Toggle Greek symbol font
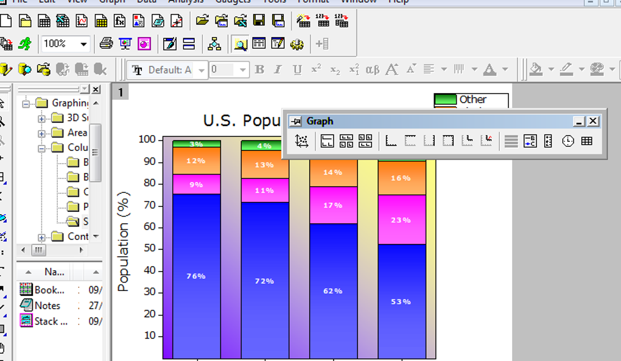 (373, 69)
